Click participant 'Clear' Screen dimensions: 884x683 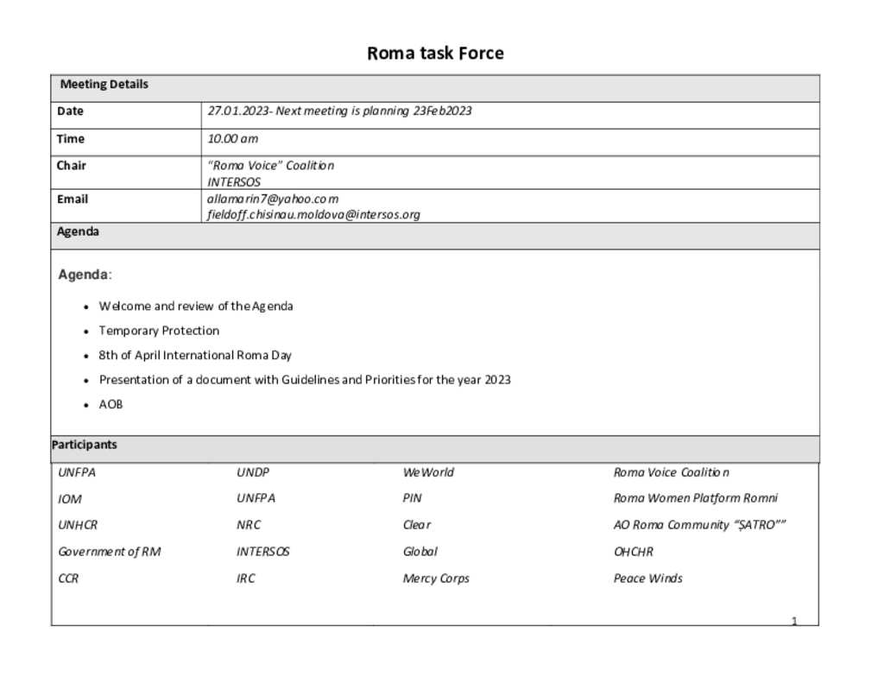point(417,525)
